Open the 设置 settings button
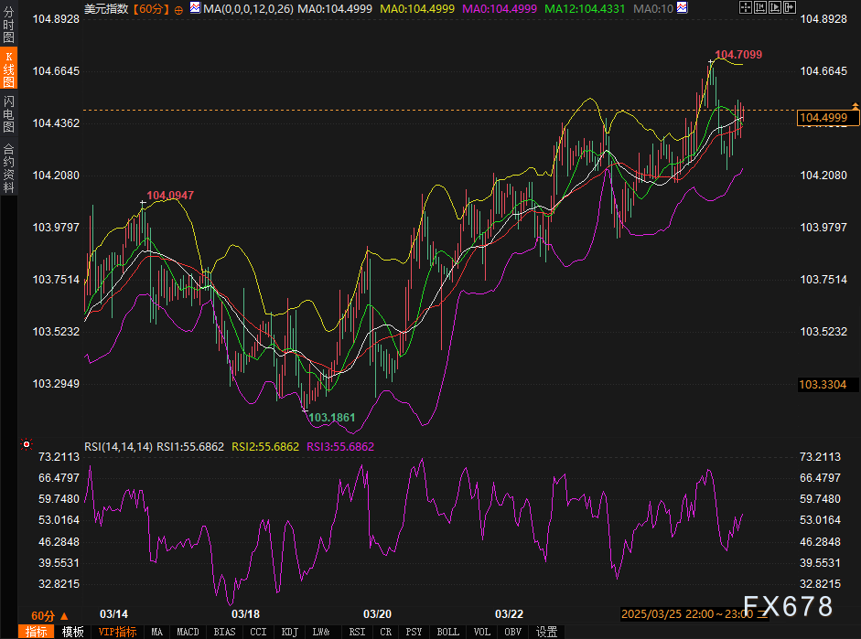The height and width of the screenshot is (639, 861). coord(546,632)
